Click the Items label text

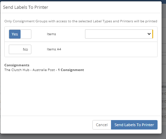click(51, 34)
